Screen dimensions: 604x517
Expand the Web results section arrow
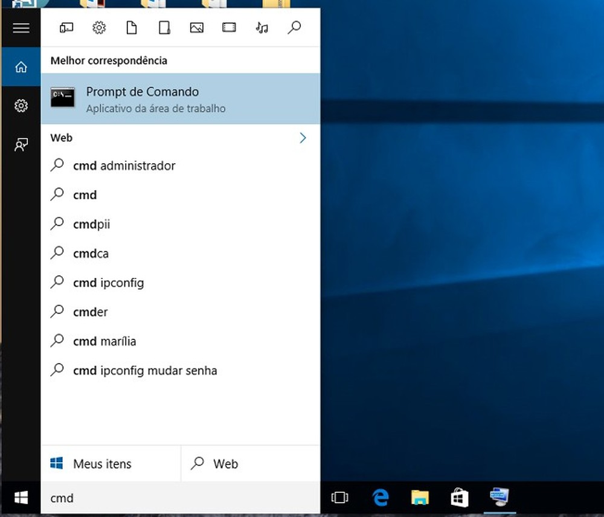[x=303, y=138]
